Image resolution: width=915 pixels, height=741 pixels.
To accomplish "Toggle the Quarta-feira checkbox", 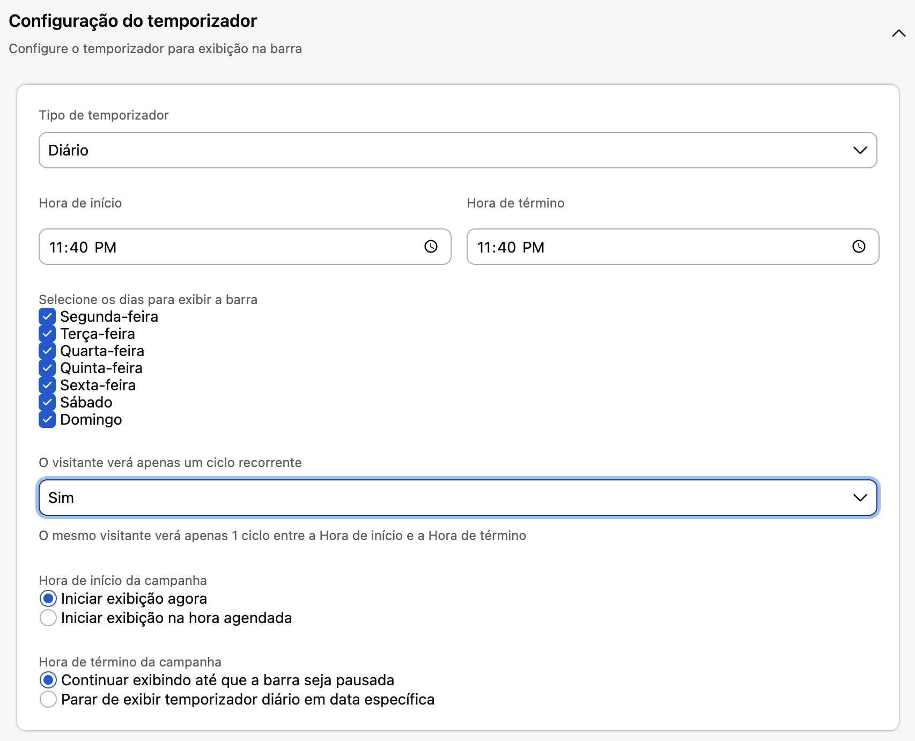I will click(47, 351).
